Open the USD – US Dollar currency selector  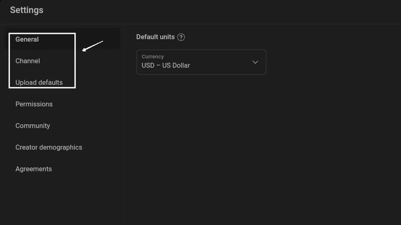(x=201, y=62)
